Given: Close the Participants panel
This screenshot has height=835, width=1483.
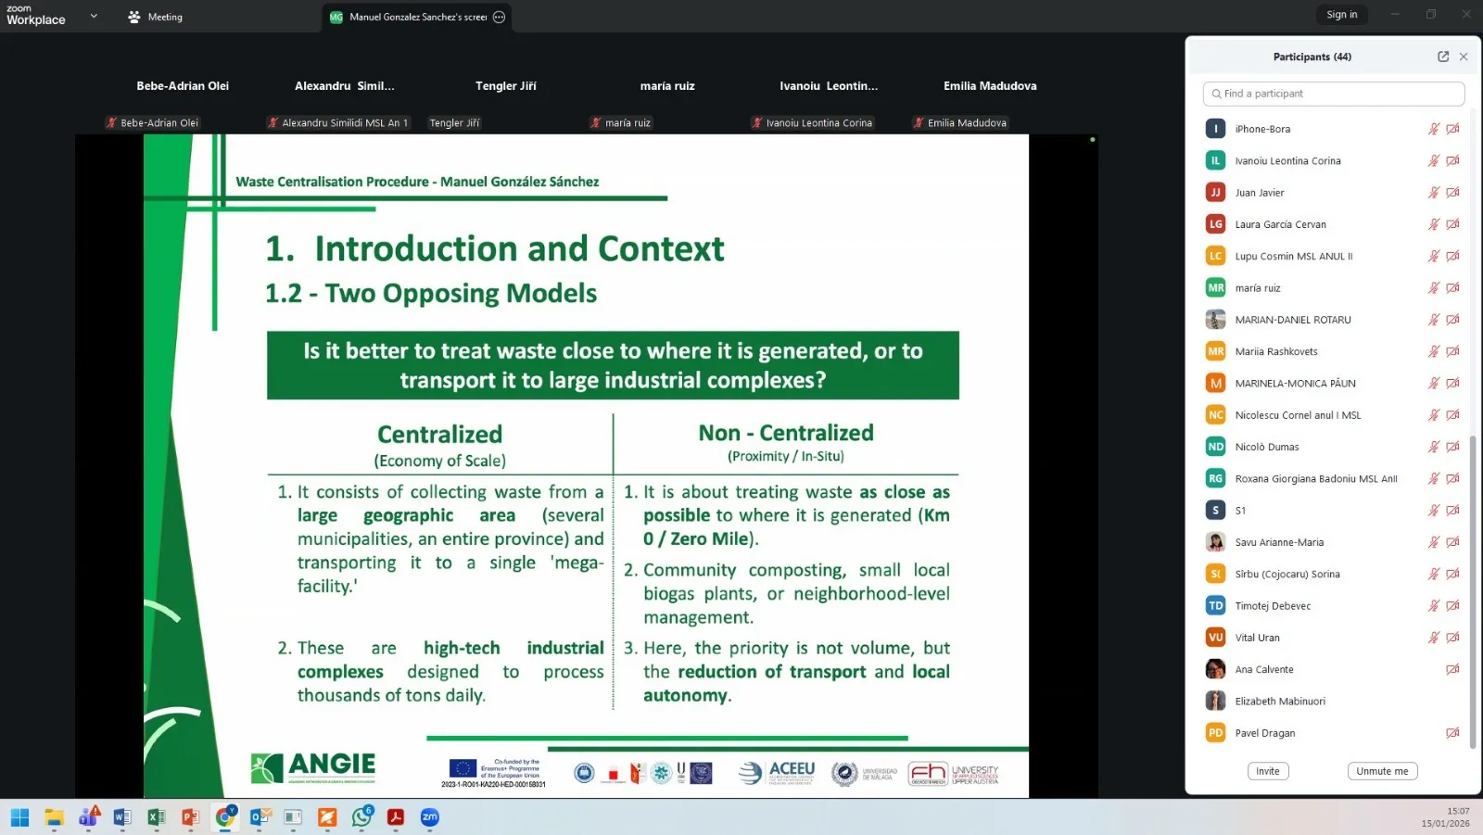Looking at the screenshot, I should [x=1464, y=57].
